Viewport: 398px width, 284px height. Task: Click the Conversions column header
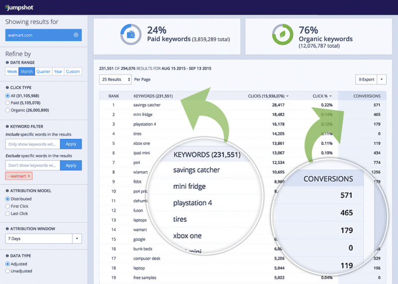point(367,96)
